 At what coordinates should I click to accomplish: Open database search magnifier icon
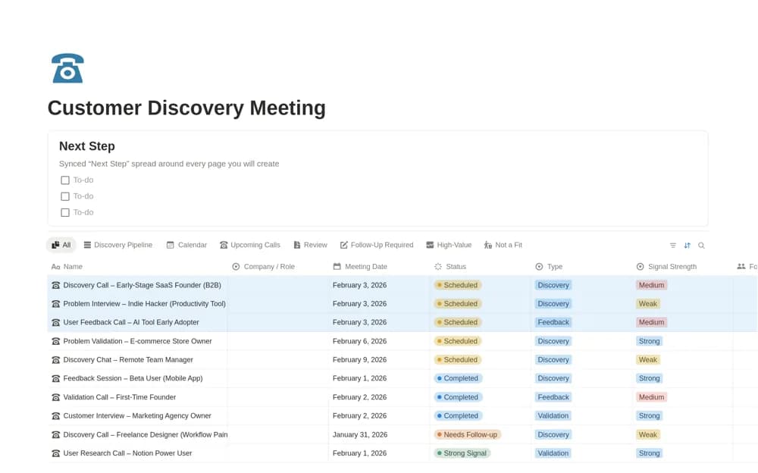(x=701, y=246)
